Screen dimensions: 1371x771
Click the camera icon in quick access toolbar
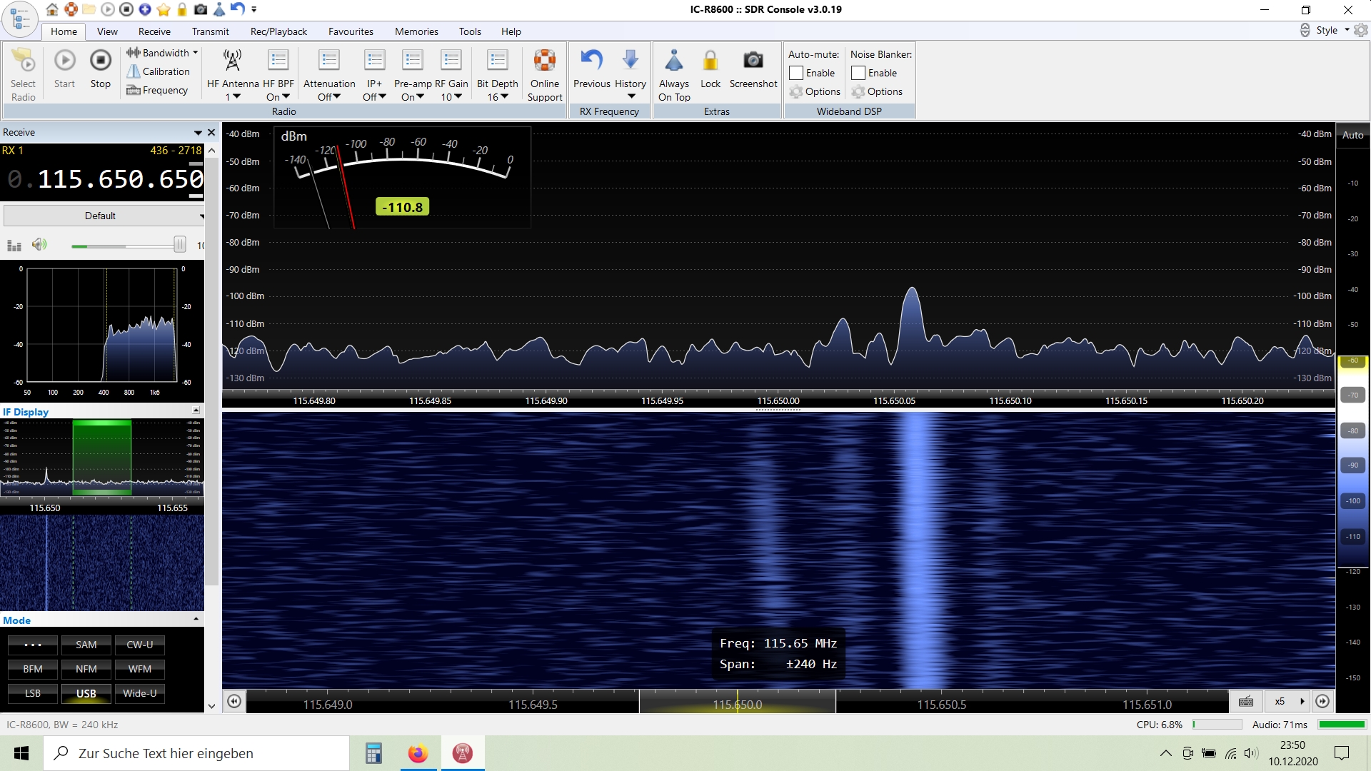[x=201, y=9]
